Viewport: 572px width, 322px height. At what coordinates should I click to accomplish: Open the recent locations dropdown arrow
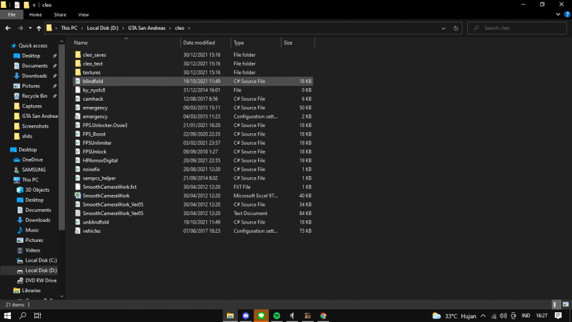pyautogui.click(x=30, y=28)
